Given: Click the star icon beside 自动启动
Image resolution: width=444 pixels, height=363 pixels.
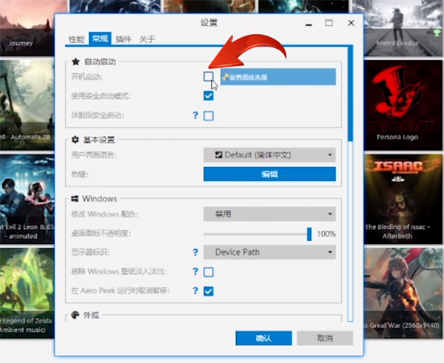Looking at the screenshot, I should tap(75, 62).
